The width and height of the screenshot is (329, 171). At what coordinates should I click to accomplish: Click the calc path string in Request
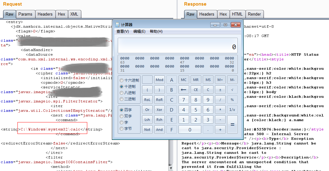point(50,129)
